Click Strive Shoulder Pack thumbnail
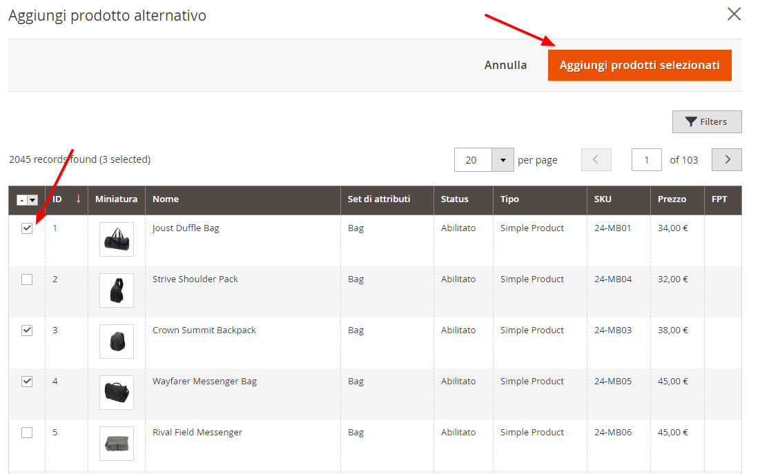This screenshot has height=474, width=760. (x=117, y=290)
